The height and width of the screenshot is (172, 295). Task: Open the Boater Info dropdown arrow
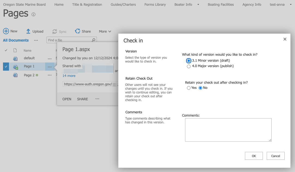coord(198,5)
